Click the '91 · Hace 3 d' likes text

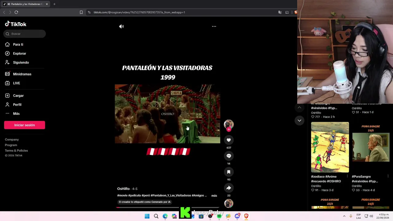coord(322,190)
